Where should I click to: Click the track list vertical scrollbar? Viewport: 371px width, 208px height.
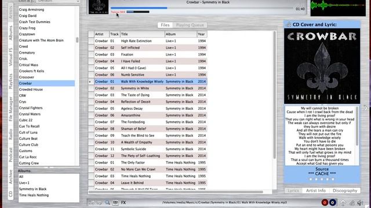tap(274, 94)
